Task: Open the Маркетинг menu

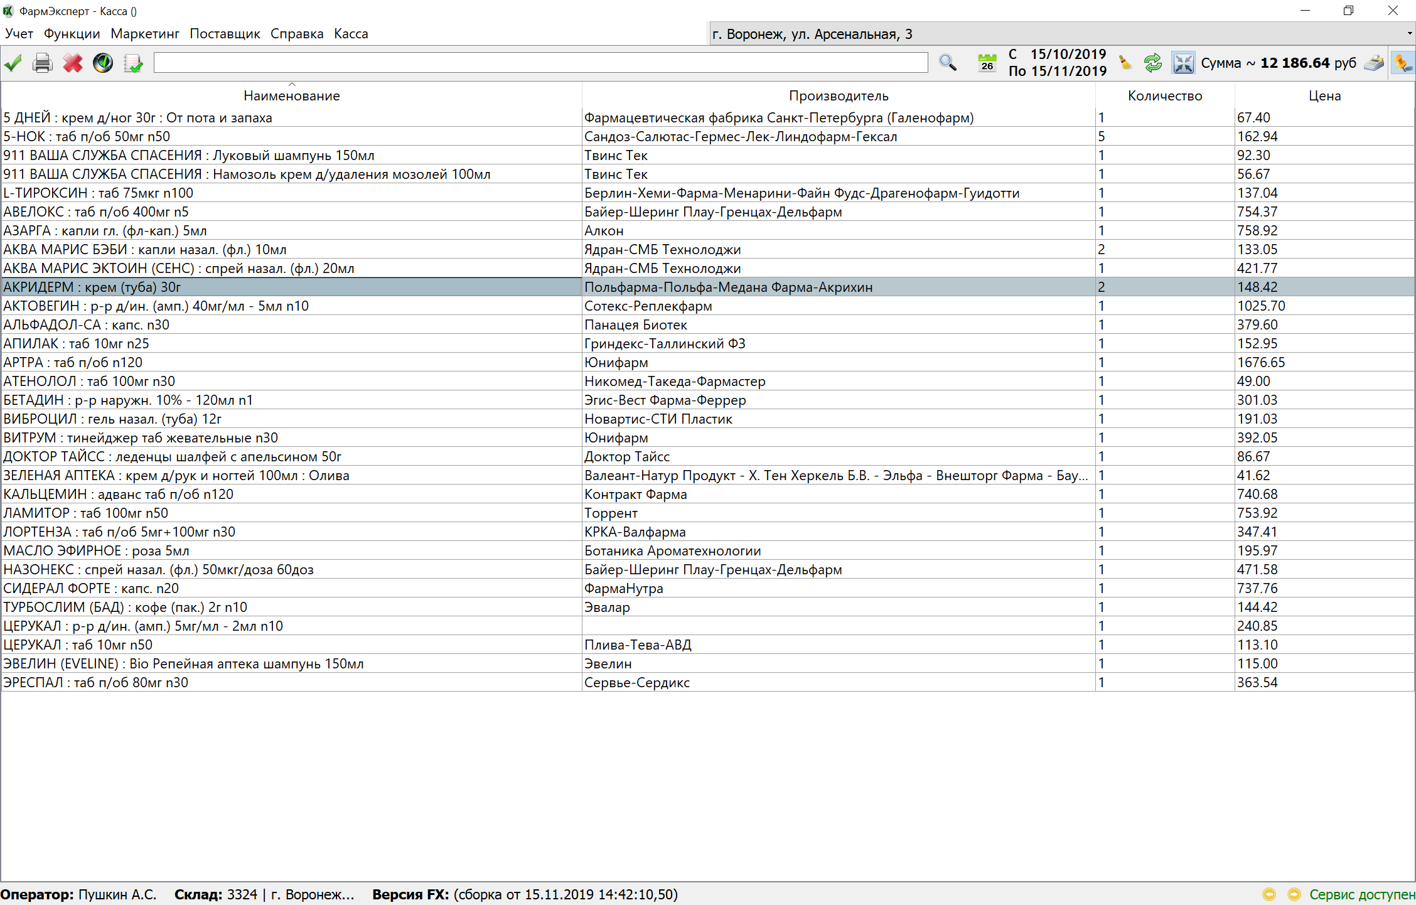Action: click(145, 34)
